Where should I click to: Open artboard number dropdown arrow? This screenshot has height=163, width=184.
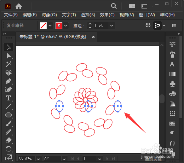(100, 159)
